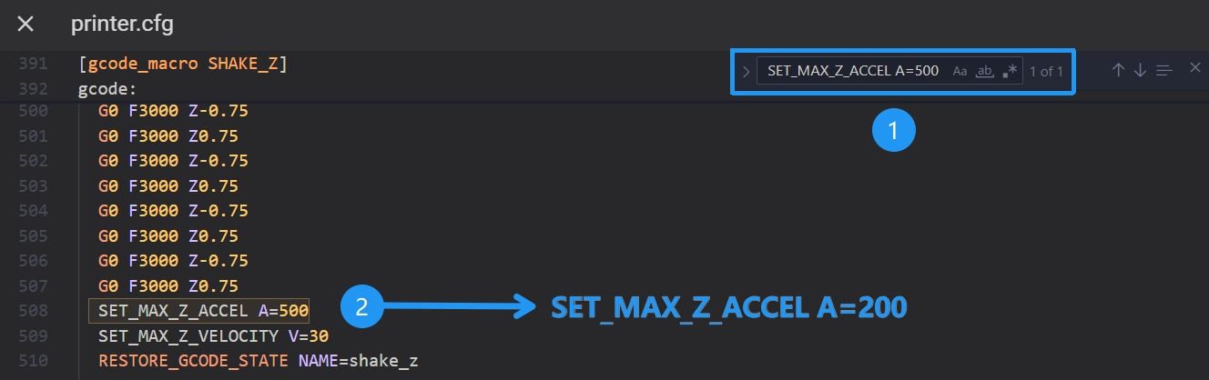Toggle Use Regular Expression option

tap(1009, 71)
